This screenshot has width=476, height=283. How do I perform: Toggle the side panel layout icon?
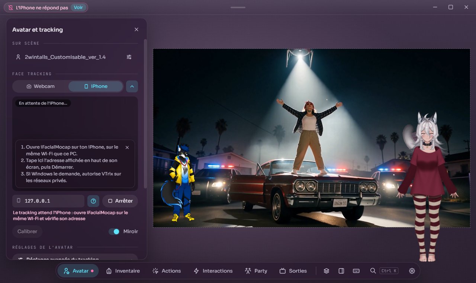341,271
